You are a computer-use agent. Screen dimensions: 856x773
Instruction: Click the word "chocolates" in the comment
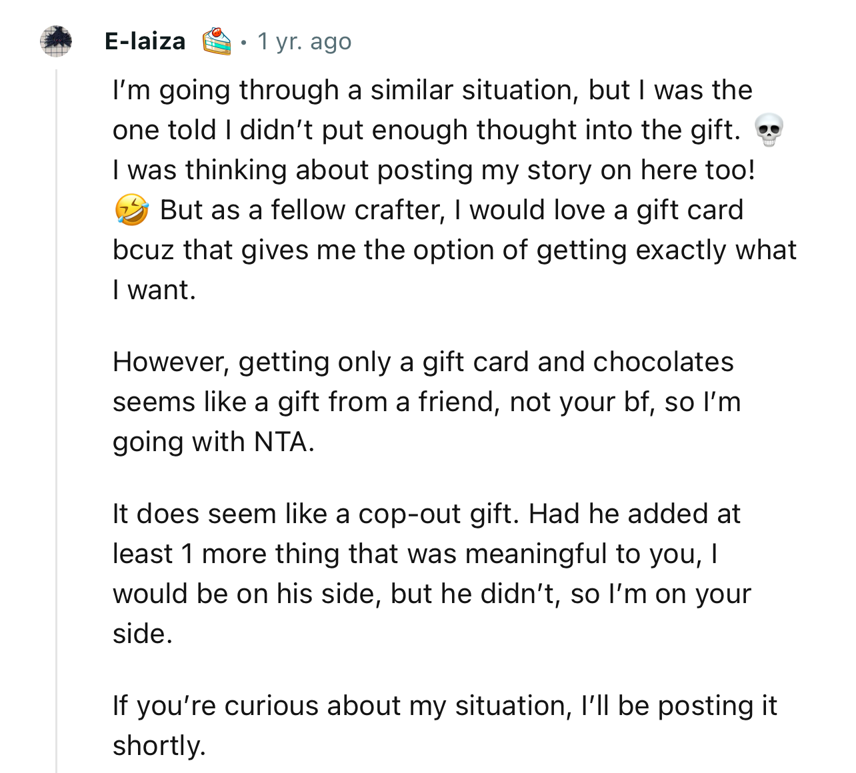[663, 362]
